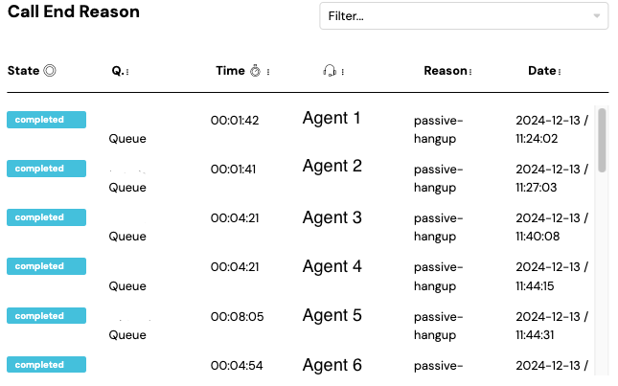This screenshot has width=618, height=386.
Task: Open the agent column options dots
Action: (x=342, y=72)
